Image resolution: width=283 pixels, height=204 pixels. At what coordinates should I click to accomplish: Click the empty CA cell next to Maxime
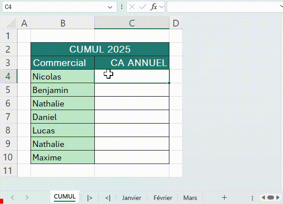(x=132, y=157)
